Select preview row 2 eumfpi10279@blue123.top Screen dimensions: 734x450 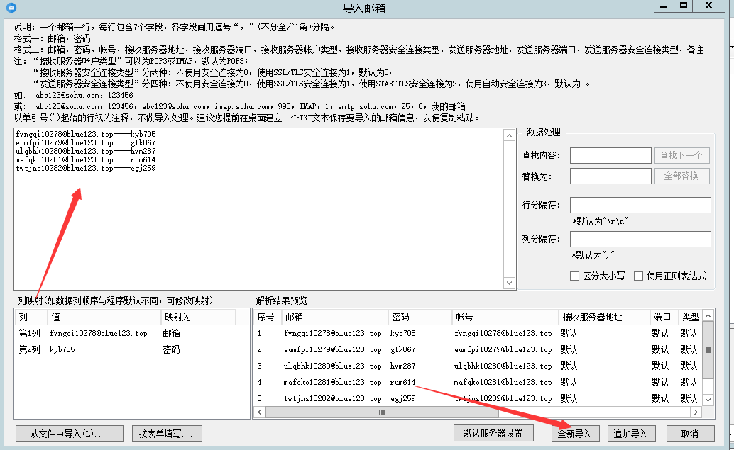tap(478, 349)
